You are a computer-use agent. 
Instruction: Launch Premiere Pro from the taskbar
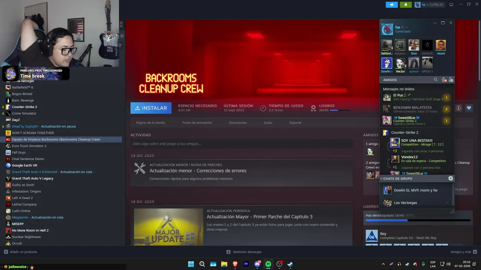pos(247,264)
